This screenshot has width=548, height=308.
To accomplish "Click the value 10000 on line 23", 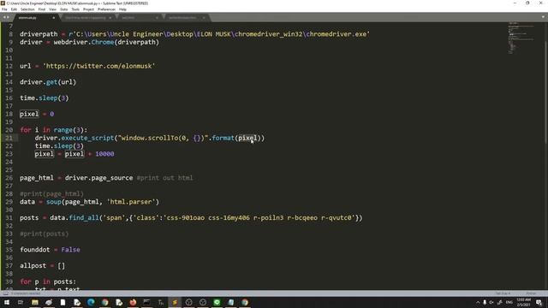I will 104,154.
